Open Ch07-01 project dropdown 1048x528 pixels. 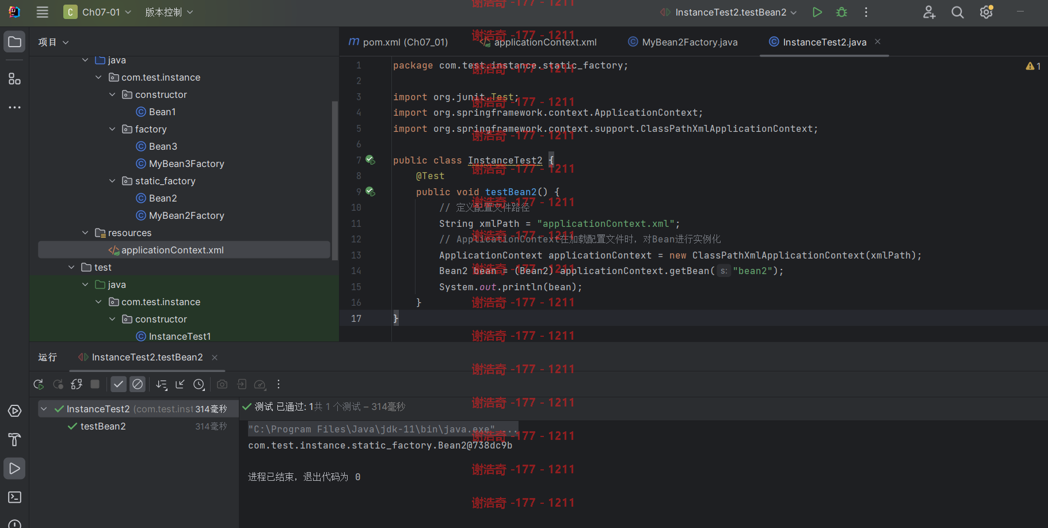[x=97, y=12]
